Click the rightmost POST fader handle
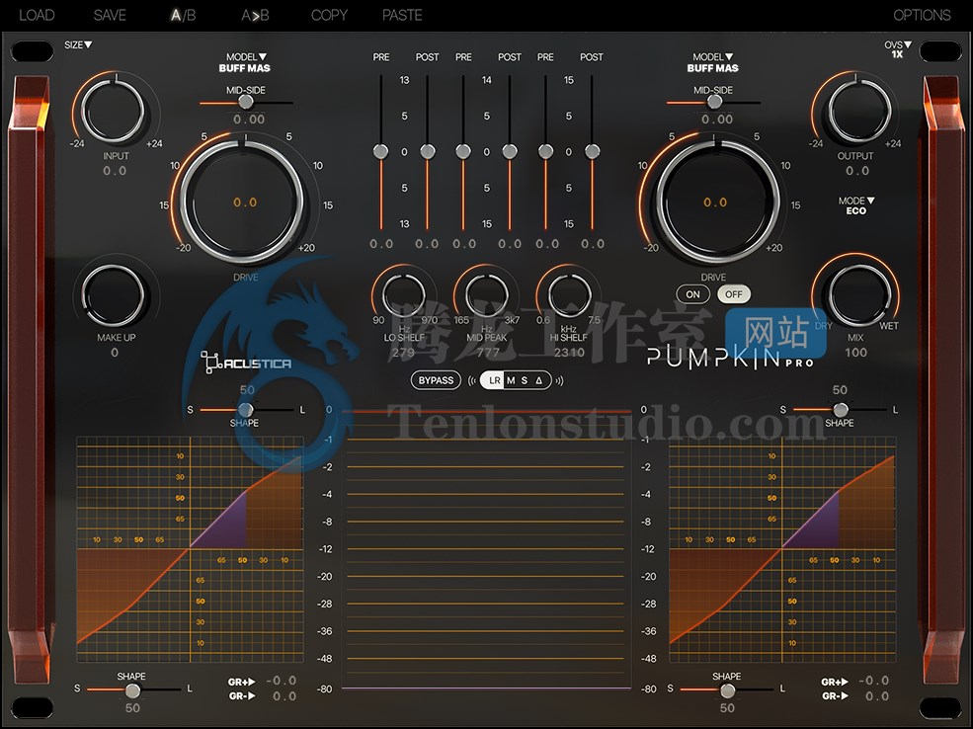This screenshot has height=729, width=973. tap(592, 151)
